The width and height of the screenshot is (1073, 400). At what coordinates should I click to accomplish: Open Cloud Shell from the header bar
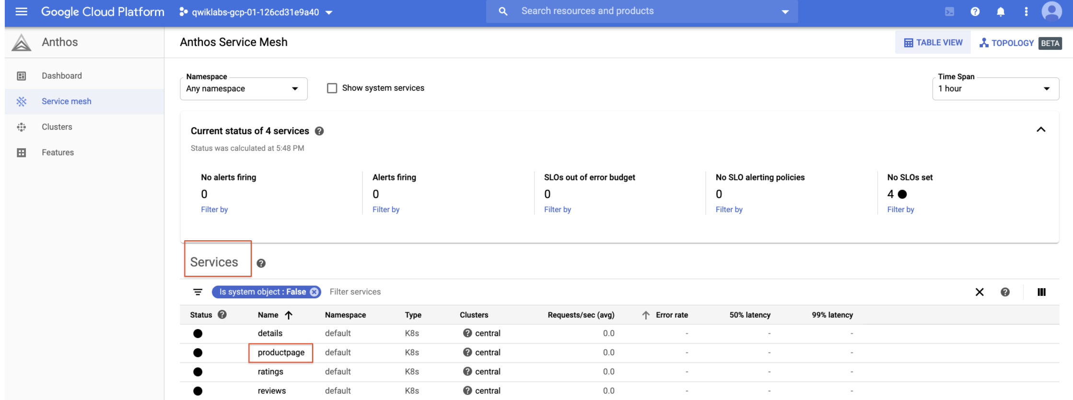click(949, 12)
